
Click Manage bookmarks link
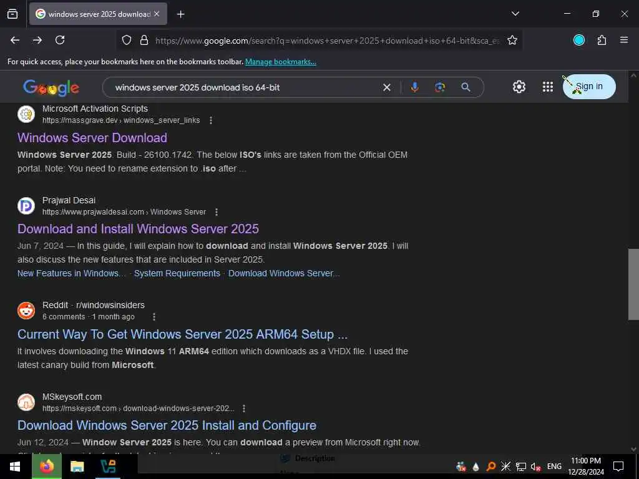280,62
